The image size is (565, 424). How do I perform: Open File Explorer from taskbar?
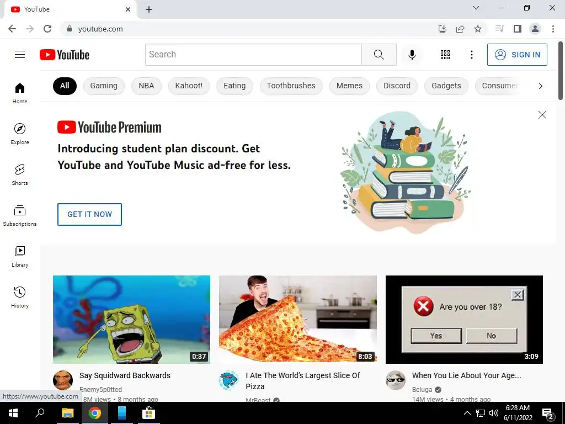pos(67,413)
